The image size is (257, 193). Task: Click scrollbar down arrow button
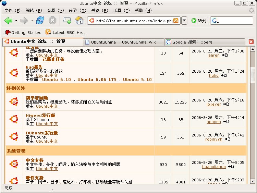tap(253, 181)
